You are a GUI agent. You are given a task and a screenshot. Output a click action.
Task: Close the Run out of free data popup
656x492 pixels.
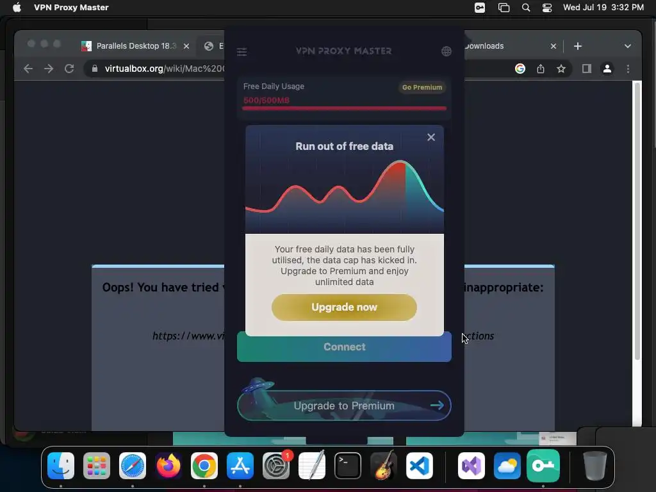(431, 137)
